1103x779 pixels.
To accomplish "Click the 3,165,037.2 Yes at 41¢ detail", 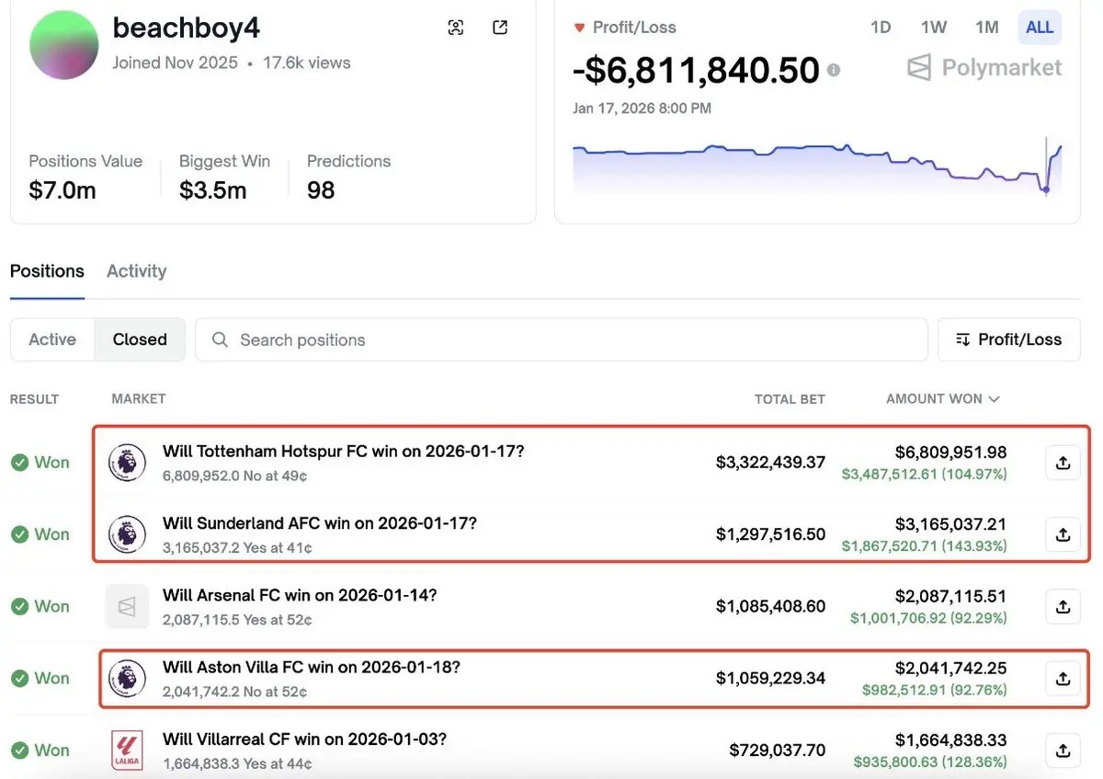I will click(237, 548).
